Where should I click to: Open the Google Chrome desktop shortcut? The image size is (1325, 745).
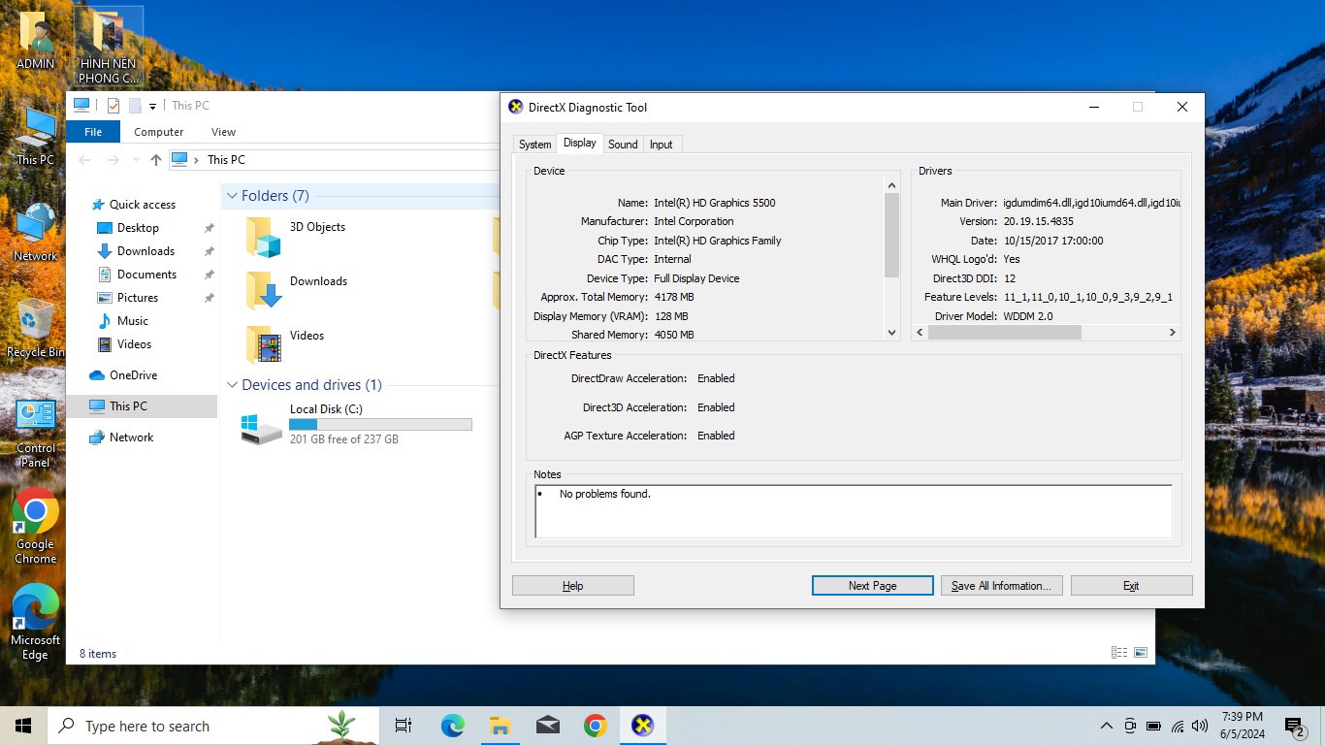coord(35,514)
